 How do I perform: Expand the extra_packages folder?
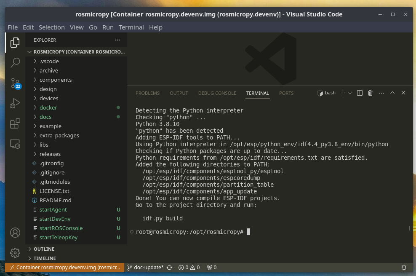[x=76, y=136]
